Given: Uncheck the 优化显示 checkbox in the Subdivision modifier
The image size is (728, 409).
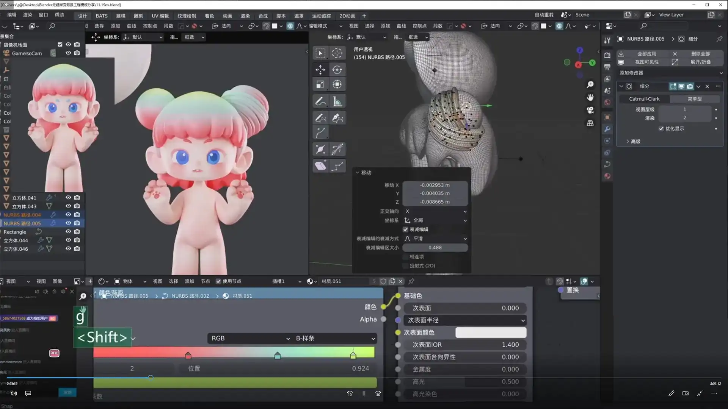Looking at the screenshot, I should point(661,128).
